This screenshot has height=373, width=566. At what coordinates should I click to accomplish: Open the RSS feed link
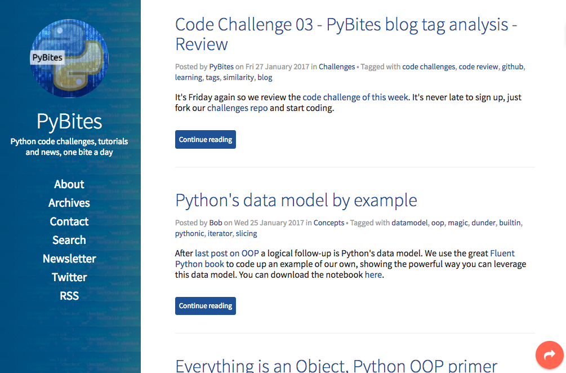[69, 296]
